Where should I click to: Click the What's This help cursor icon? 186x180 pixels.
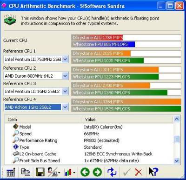[x=153, y=172]
